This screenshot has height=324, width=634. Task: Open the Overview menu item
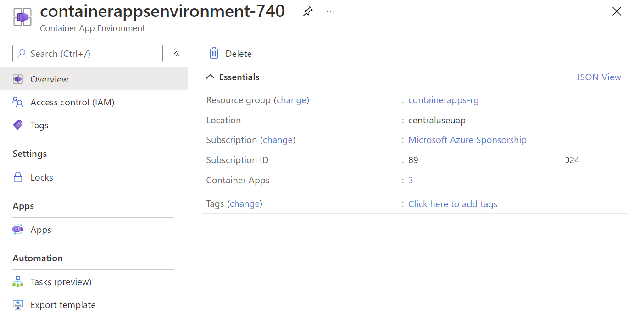[94, 79]
